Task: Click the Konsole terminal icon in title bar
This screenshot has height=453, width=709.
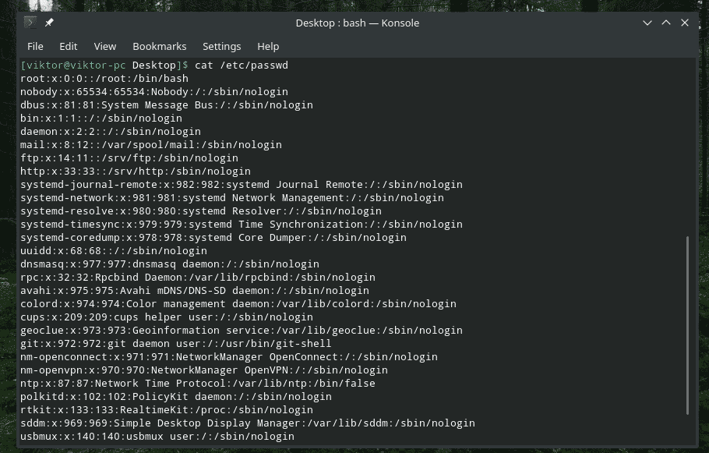Action: 30,22
